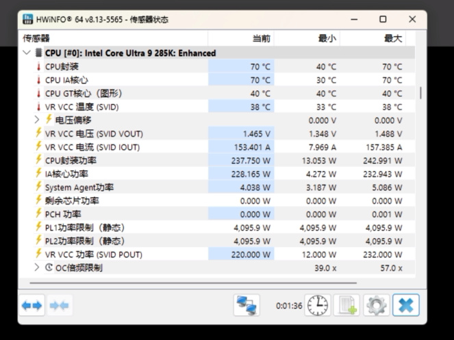Click the current value 1.465 V

(257, 133)
